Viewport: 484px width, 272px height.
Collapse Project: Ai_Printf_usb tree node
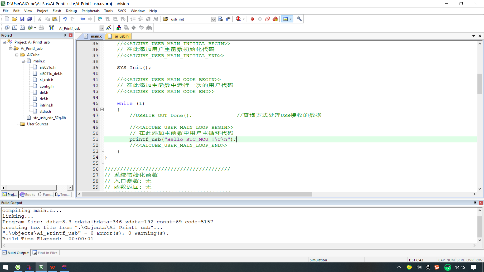(x=4, y=42)
